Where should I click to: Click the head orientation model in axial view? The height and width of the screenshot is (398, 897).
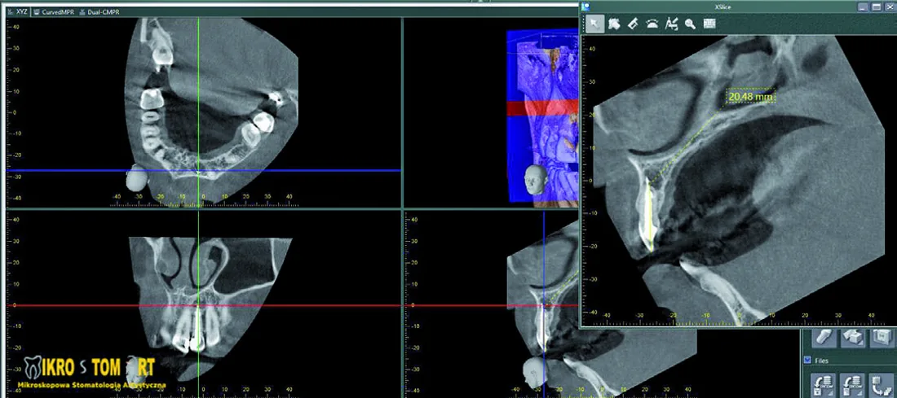point(136,177)
